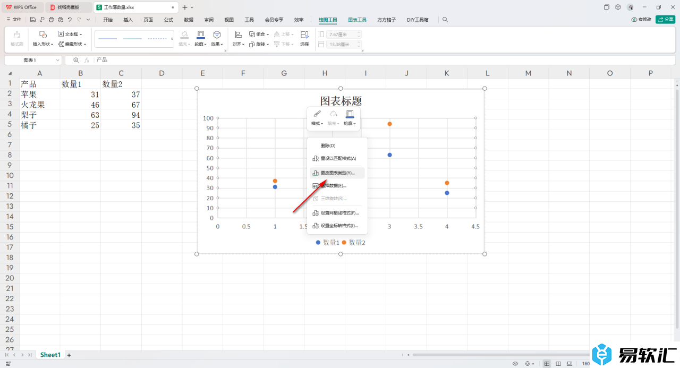
Task: Click the eye reading-mode icon in status bar
Action: click(515, 364)
